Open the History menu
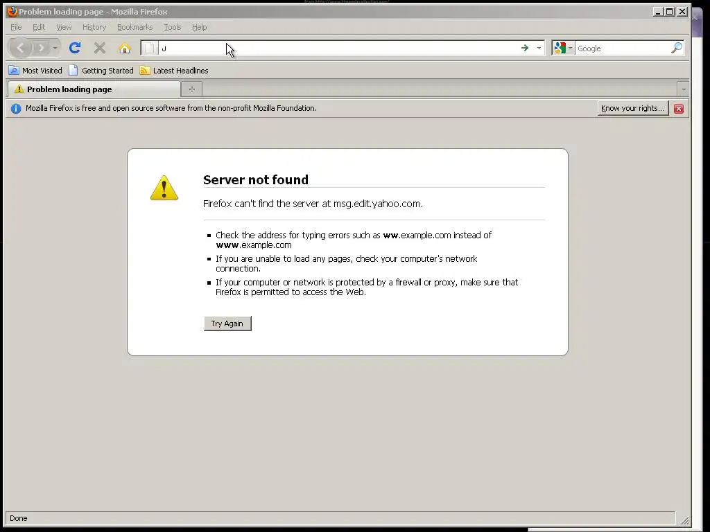 coord(94,27)
